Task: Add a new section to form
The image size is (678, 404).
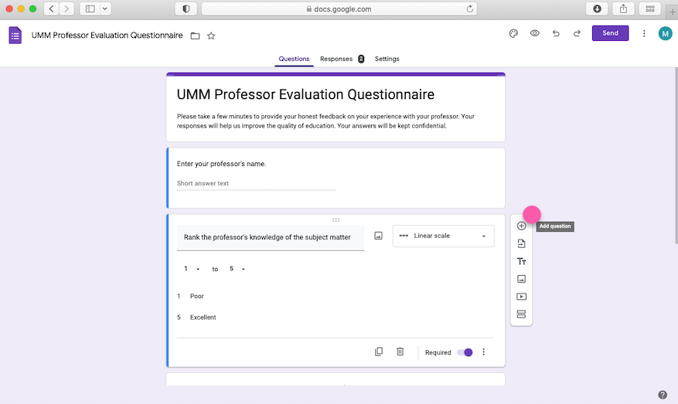Action: (x=521, y=314)
